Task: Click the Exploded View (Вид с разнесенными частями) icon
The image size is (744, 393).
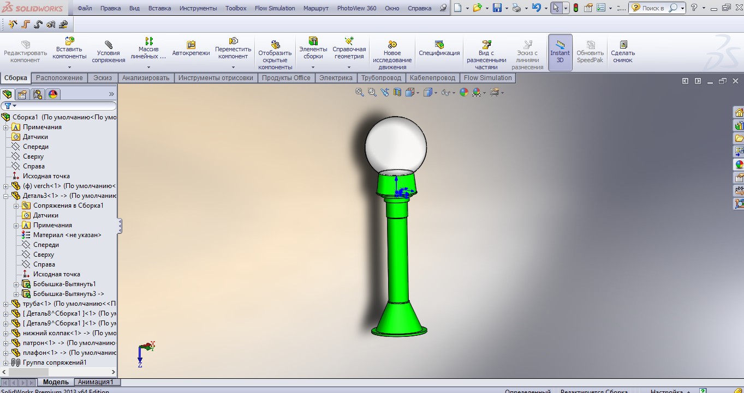Action: tap(486, 53)
